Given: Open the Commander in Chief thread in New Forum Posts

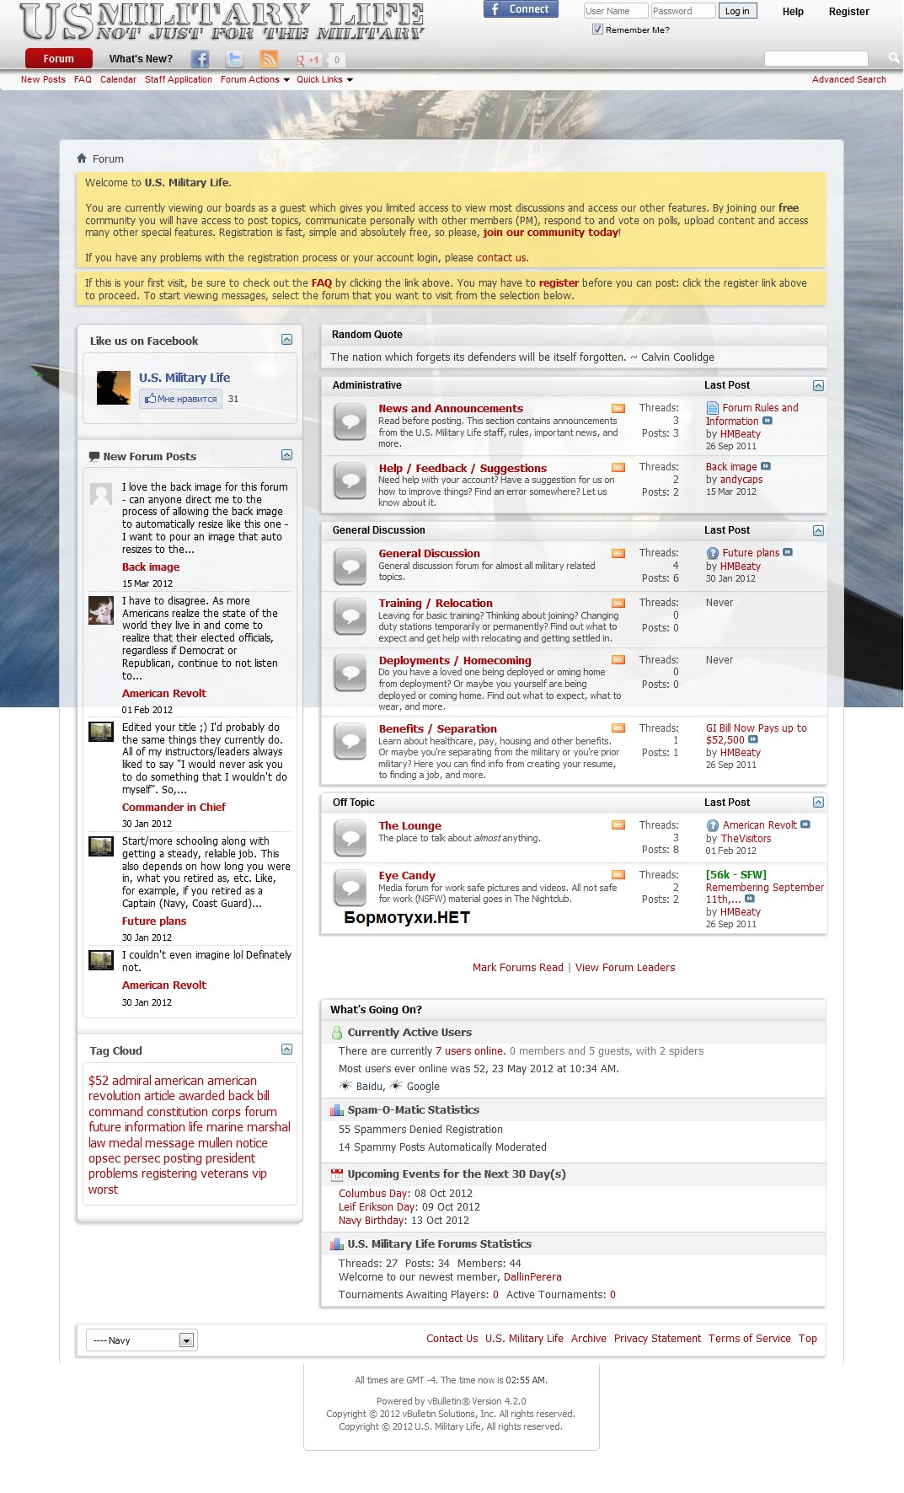Looking at the screenshot, I should point(174,808).
